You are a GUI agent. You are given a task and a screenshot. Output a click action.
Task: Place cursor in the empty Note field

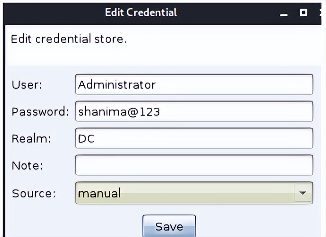tap(194, 165)
